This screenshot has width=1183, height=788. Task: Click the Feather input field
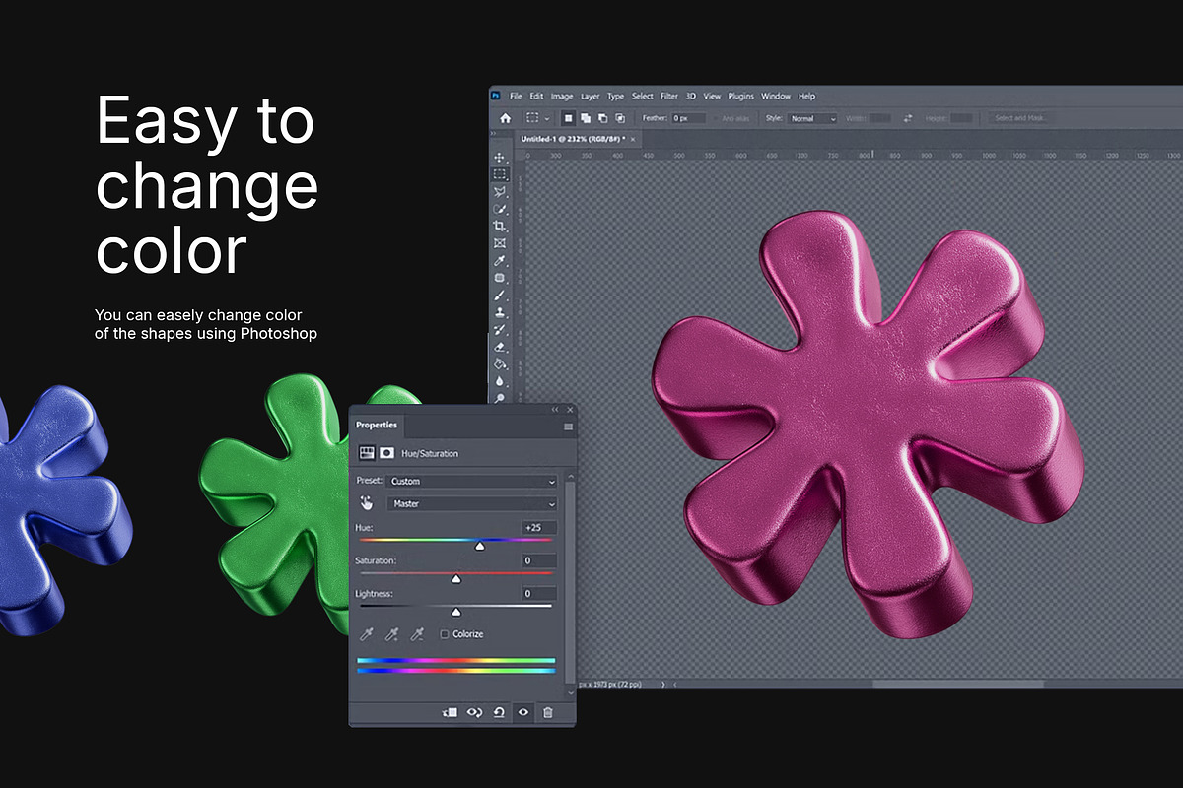[x=688, y=118]
